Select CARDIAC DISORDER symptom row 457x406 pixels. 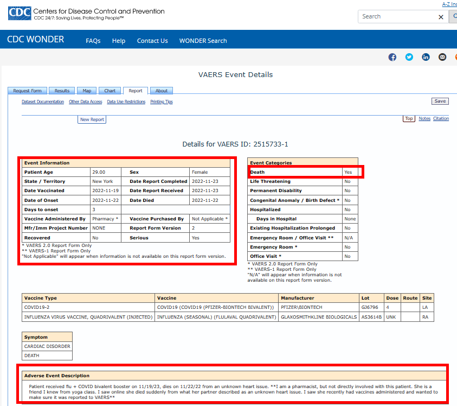(47, 346)
